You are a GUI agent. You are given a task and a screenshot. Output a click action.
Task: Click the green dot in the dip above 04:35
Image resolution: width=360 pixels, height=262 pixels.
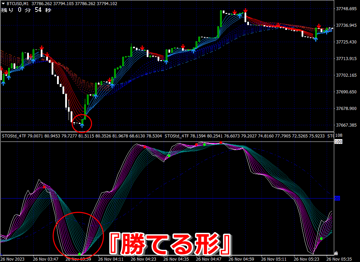(169, 156)
